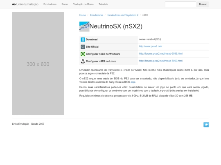Focus the search input field
Viewport: 221px width, 165px height.
click(x=180, y=4)
